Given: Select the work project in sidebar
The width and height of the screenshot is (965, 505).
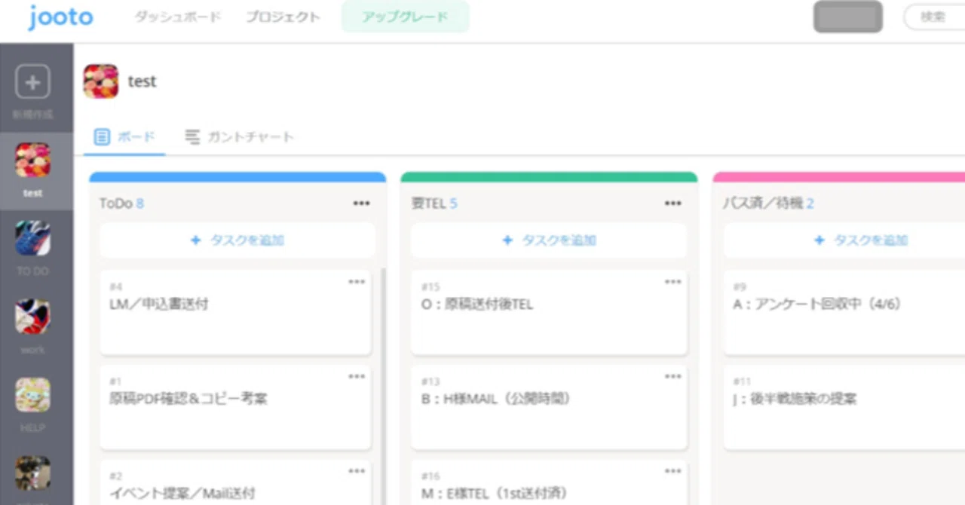Looking at the screenshot, I should 32,326.
